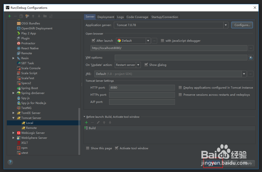Image resolution: width=262 pixels, height=172 pixels.
Task: Open the Startup/Connection tab
Action: coord(165,17)
